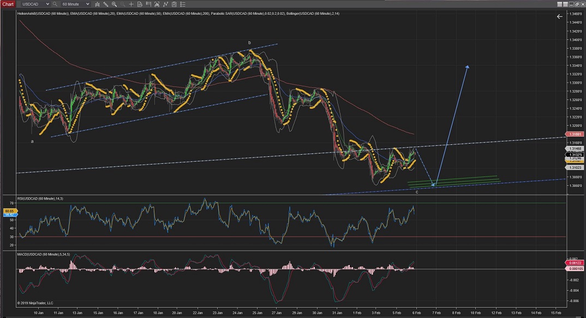Select the Chart tab label

coord(7,4)
